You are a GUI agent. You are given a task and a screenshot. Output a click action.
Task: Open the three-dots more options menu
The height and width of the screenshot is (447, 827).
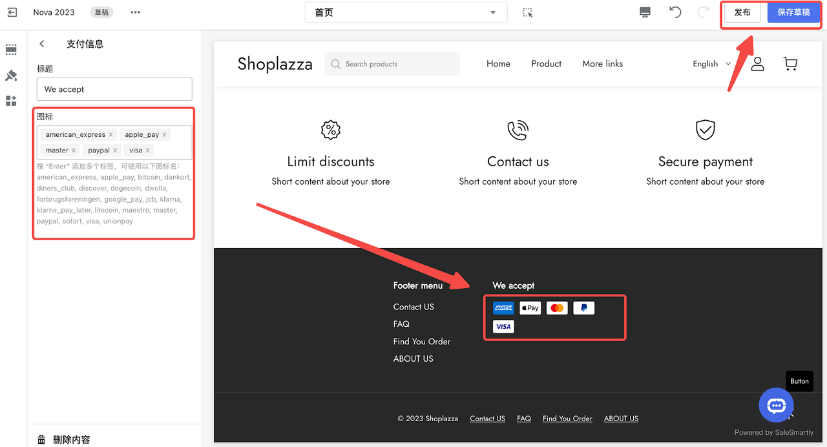[x=135, y=12]
